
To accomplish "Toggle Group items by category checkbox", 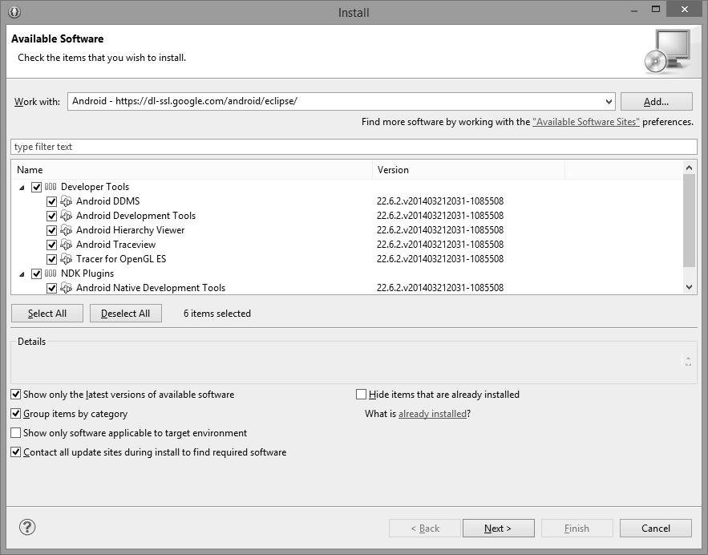I will pos(16,414).
